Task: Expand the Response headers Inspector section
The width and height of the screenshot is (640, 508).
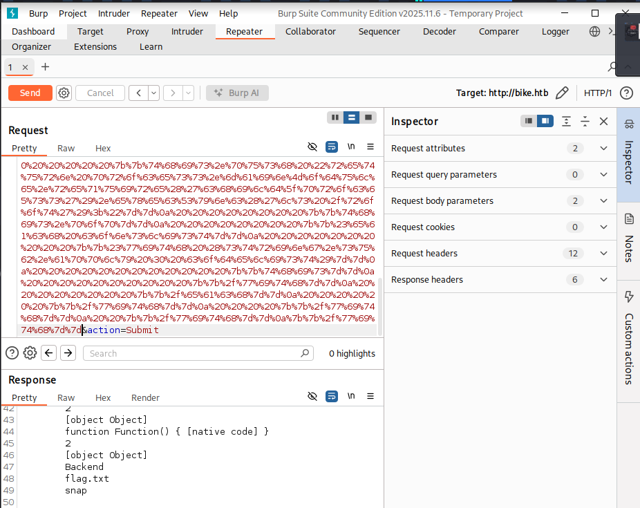Action: coord(603,279)
